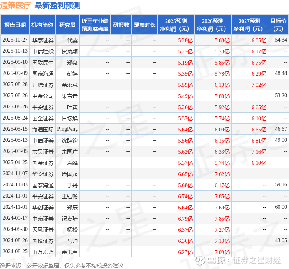The height and width of the screenshot is (269, 289).
Task: Select institution 中泰证券
Action: coord(43,219)
